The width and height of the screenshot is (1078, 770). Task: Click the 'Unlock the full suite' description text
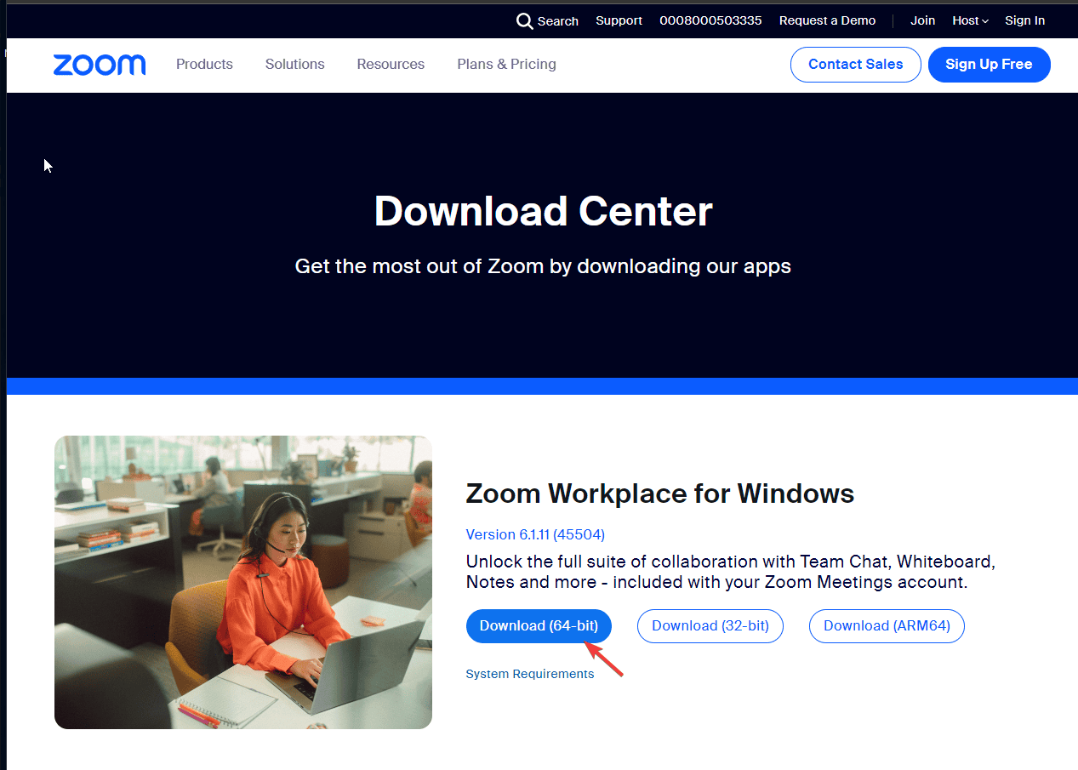click(x=731, y=572)
